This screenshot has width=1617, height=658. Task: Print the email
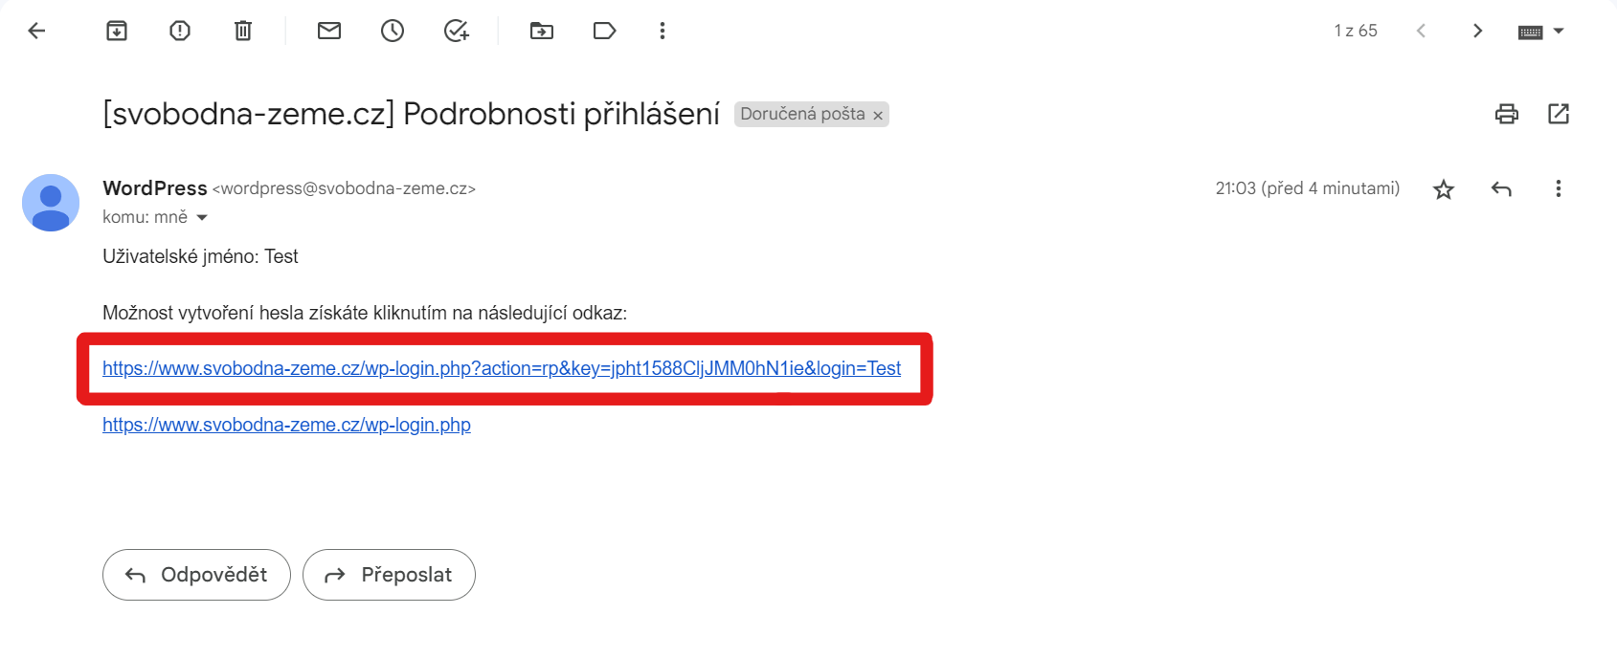[1507, 114]
